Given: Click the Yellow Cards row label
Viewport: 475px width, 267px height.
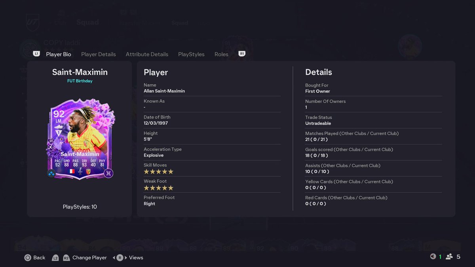Looking at the screenshot, I should 349,182.
